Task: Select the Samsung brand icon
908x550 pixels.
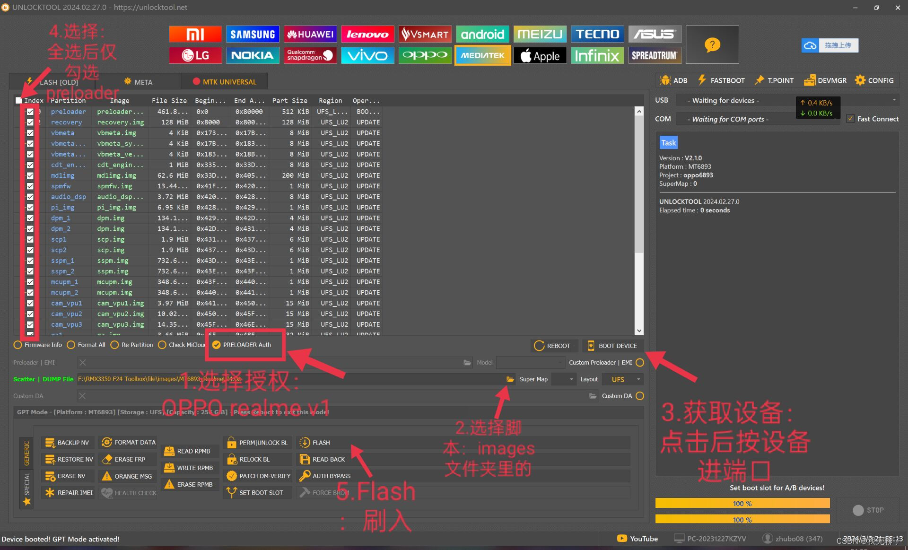Action: (x=253, y=34)
